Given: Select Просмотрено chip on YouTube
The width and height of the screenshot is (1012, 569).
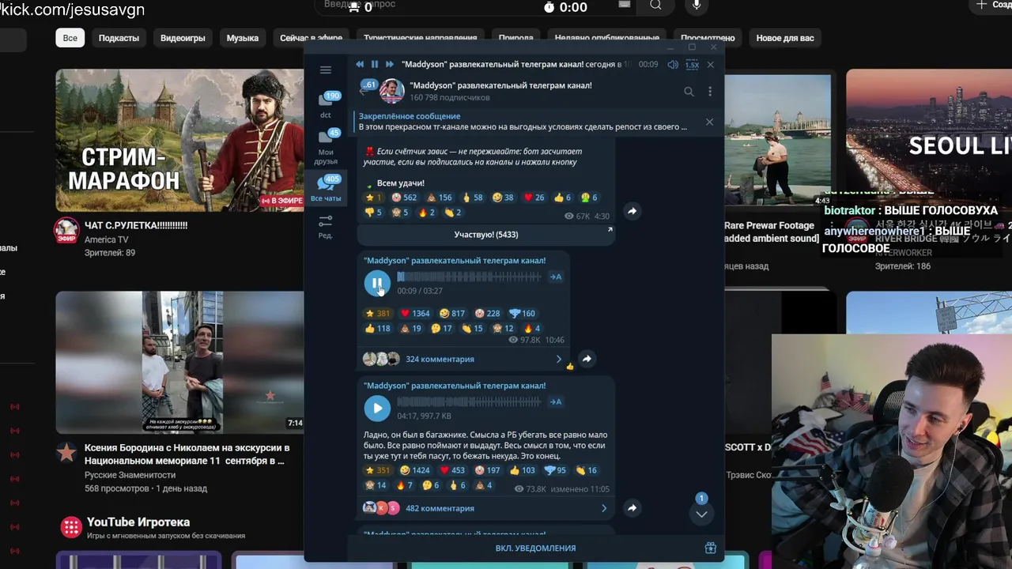Looking at the screenshot, I should click(x=708, y=38).
